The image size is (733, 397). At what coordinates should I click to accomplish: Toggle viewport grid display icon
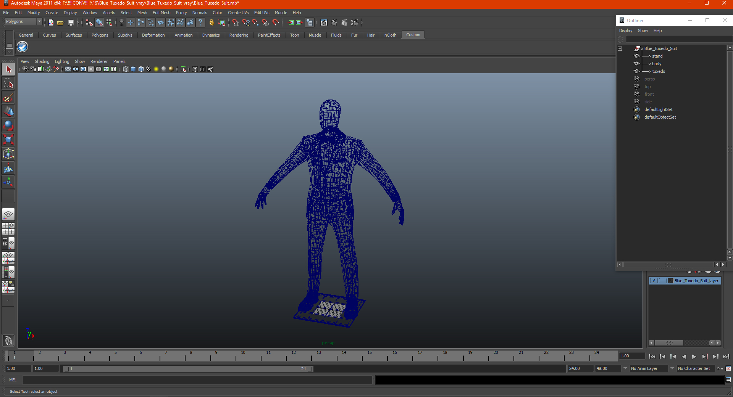click(68, 69)
